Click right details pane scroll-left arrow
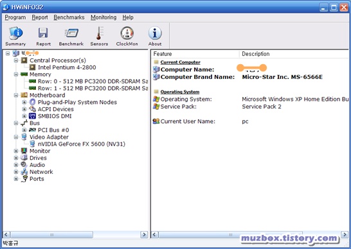The image size is (351, 249). pyautogui.click(x=155, y=234)
